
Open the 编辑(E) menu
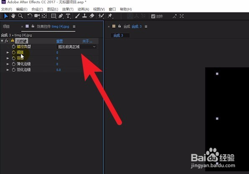(x=22, y=9)
